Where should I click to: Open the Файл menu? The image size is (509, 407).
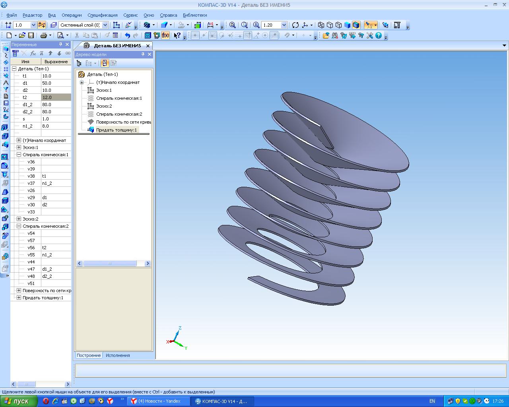(x=12, y=15)
